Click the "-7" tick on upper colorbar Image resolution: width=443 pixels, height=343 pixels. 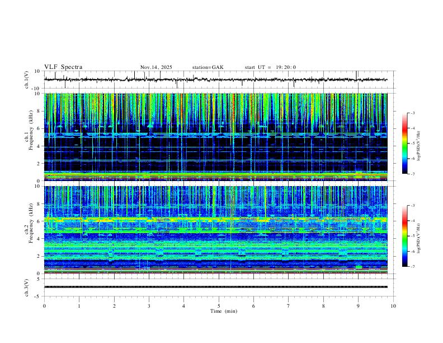[x=413, y=174]
